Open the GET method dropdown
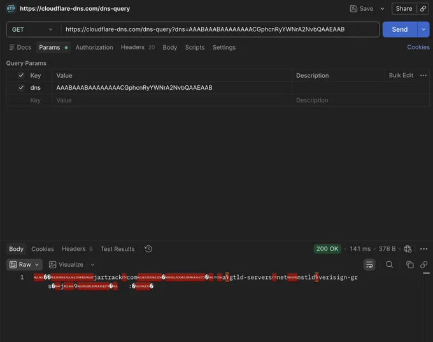The image size is (433, 342). (x=32, y=29)
